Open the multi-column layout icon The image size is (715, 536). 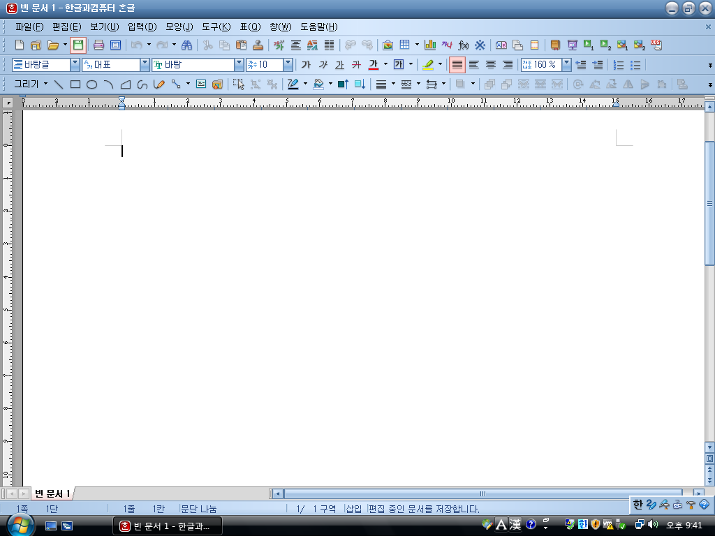pos(329,45)
